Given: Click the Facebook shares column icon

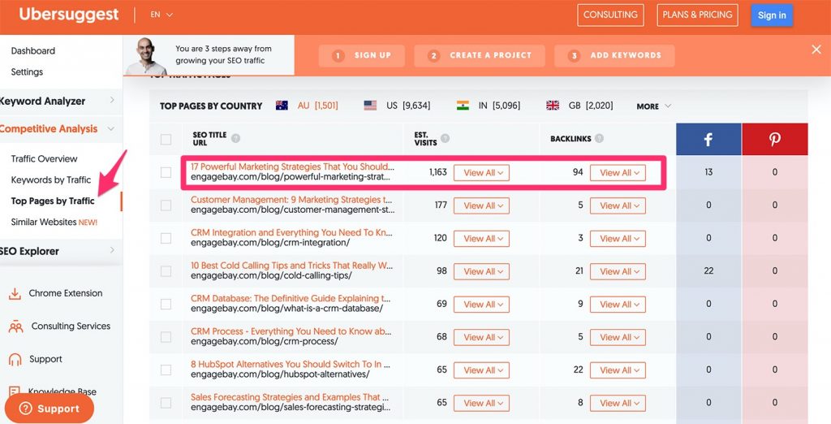Looking at the screenshot, I should (708, 139).
